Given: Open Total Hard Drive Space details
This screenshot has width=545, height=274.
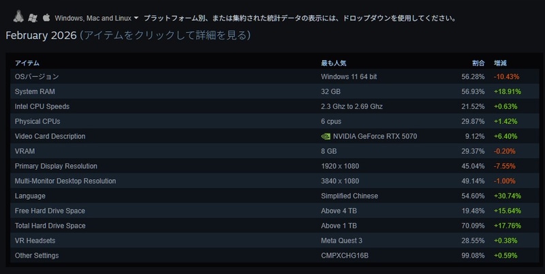Looking at the screenshot, I should [51, 226].
